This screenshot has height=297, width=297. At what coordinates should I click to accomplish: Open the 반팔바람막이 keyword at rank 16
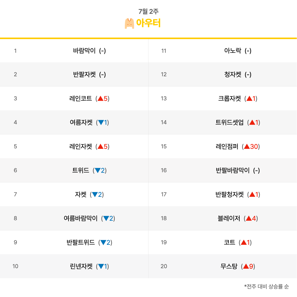233,170
